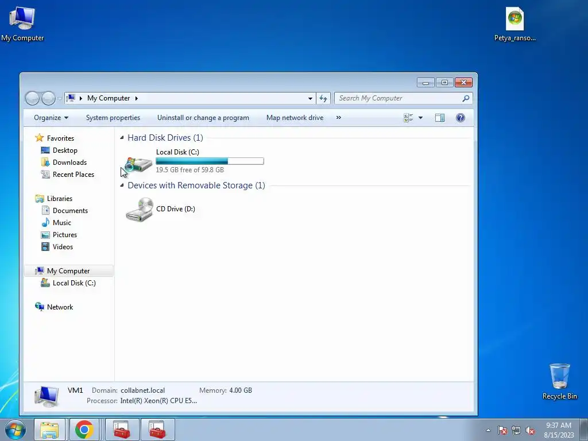Open the Videos library

click(x=63, y=247)
